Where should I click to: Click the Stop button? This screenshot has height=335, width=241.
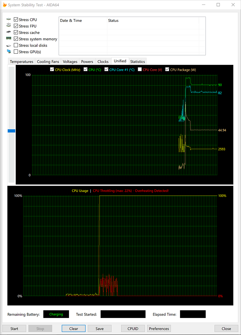(40, 328)
